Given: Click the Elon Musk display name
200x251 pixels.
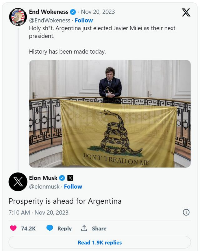Looking at the screenshot, I should (43, 178).
